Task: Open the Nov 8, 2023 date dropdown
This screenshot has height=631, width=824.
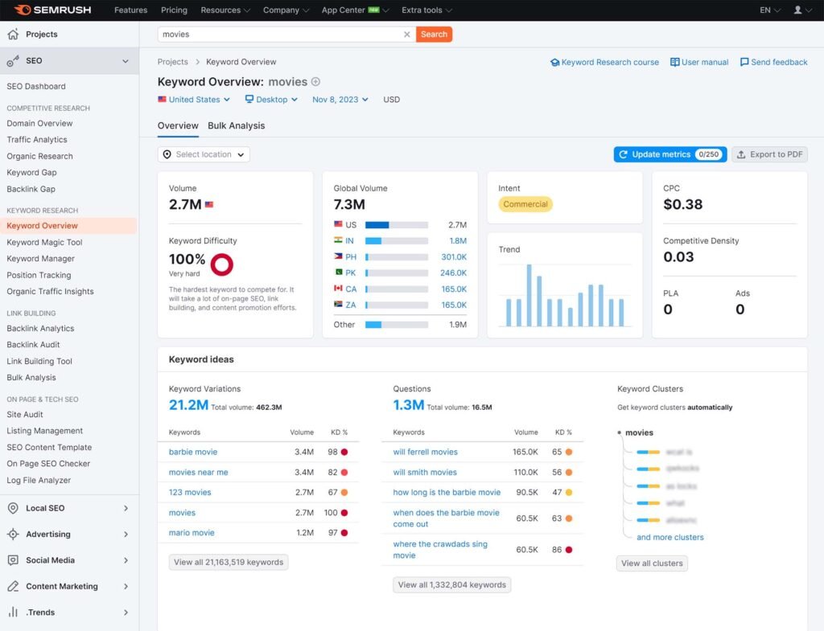Action: coord(340,99)
